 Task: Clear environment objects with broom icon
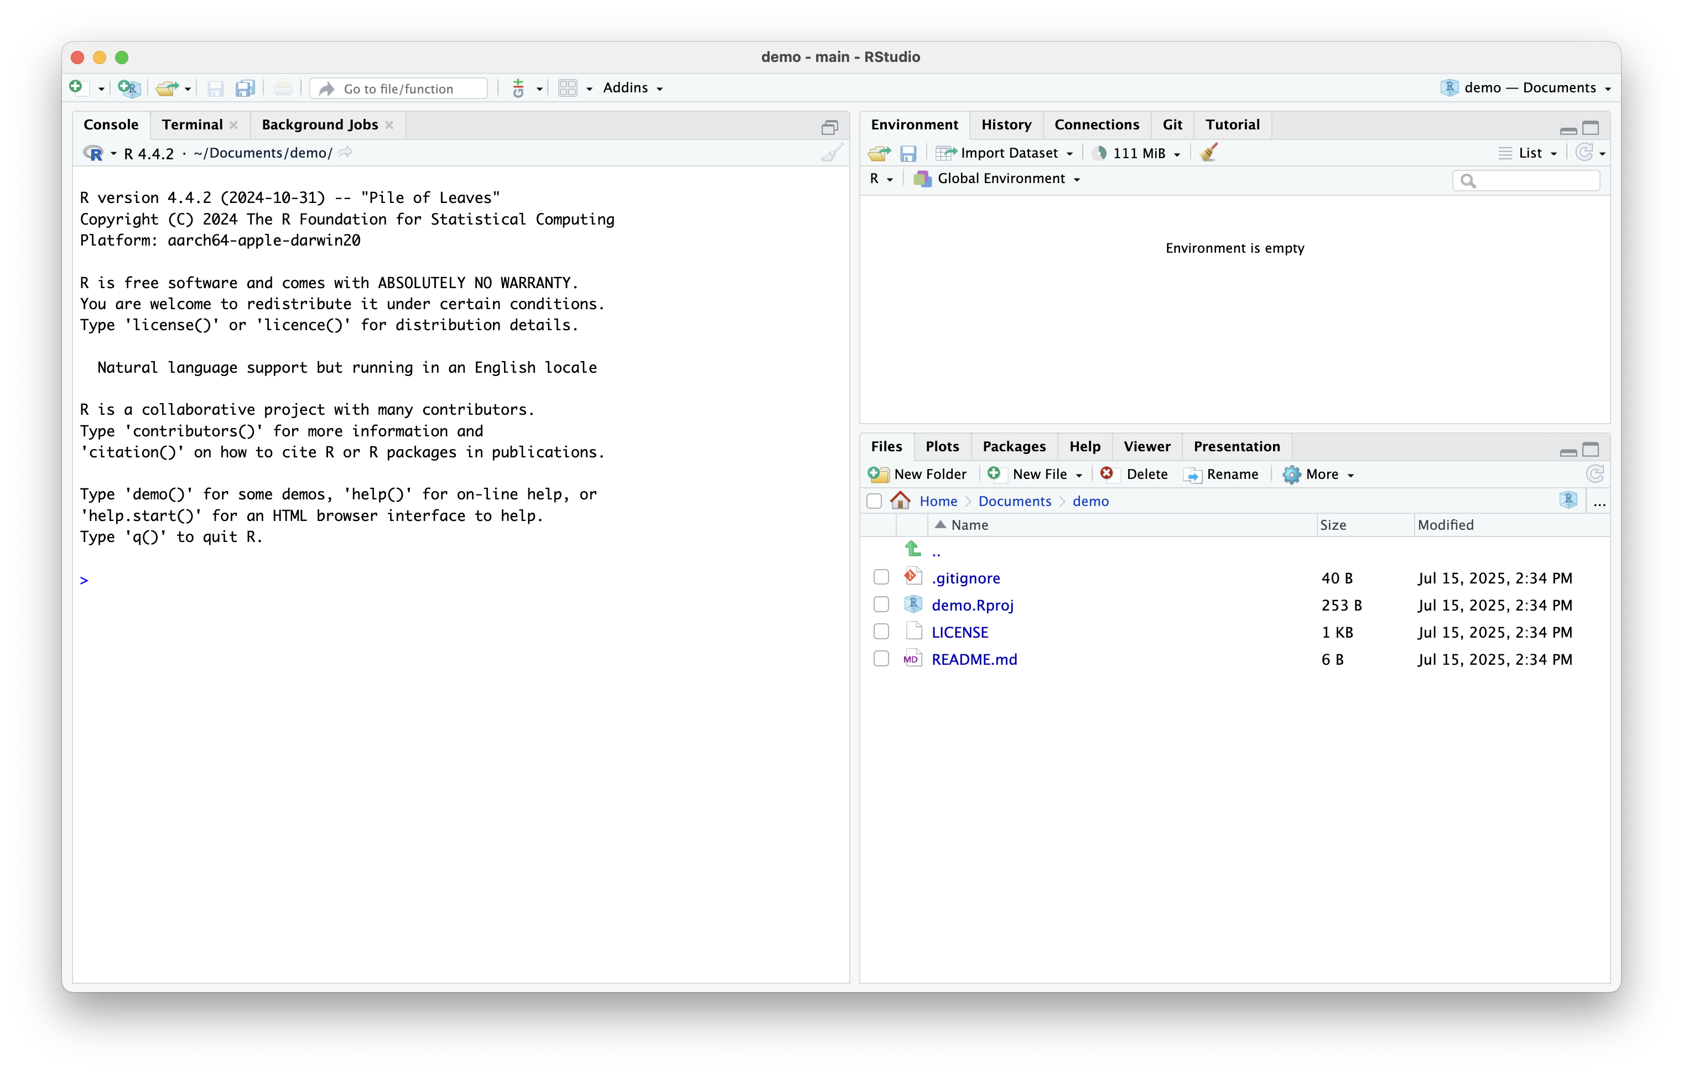coord(1208,153)
